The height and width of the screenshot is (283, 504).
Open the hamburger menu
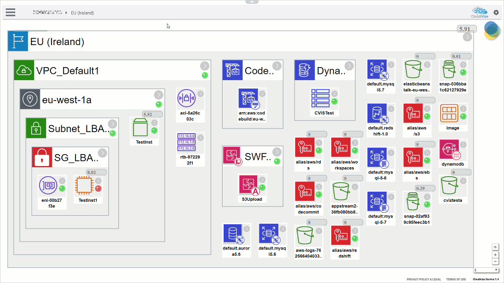click(10, 13)
